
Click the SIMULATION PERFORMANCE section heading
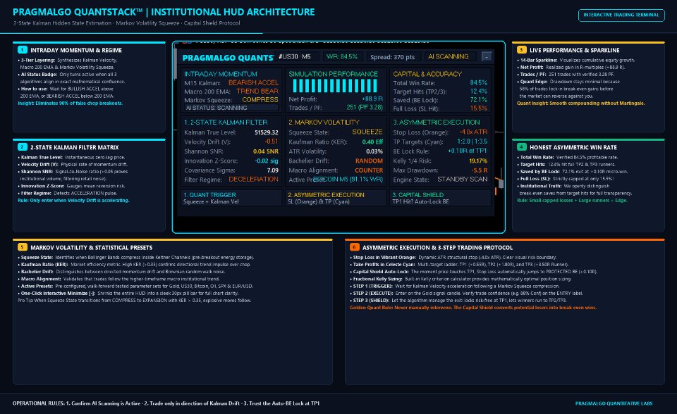click(334, 74)
